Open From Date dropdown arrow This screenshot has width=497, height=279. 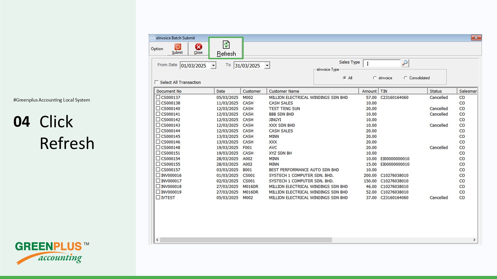(x=213, y=66)
